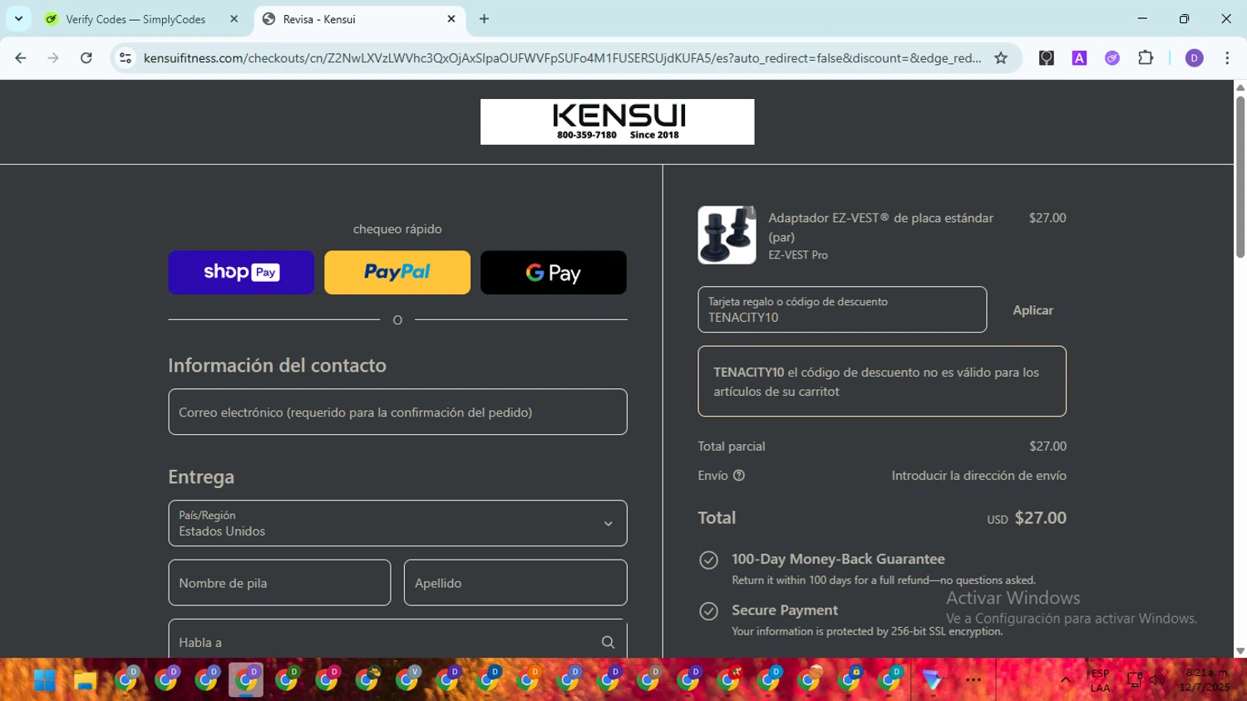Focus the Correo electrónico field
The width and height of the screenshot is (1247, 701).
click(x=397, y=412)
